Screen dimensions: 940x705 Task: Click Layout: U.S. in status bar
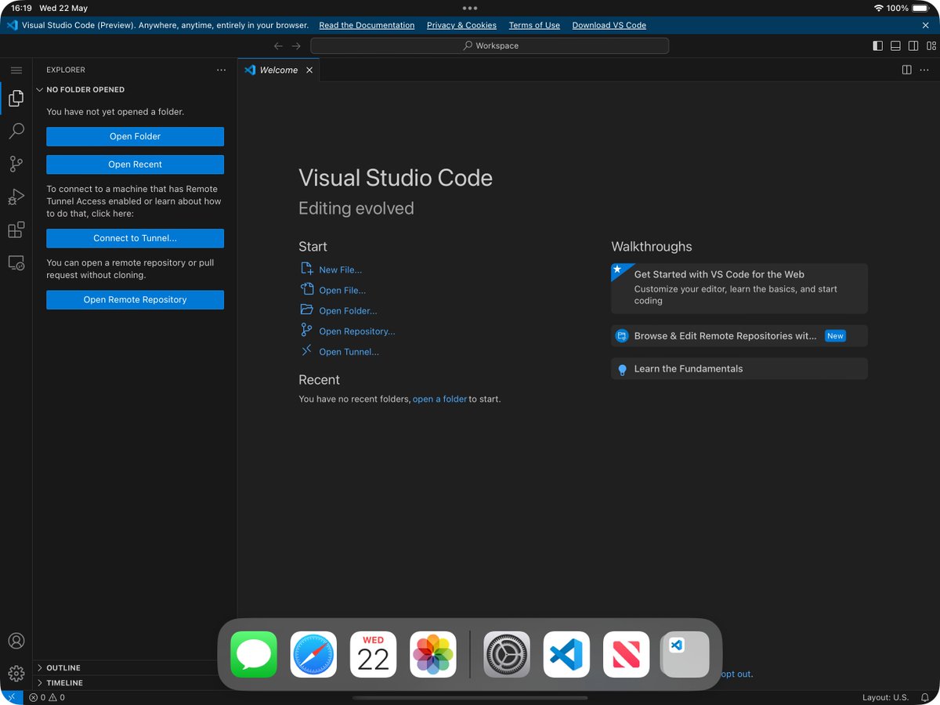885,697
